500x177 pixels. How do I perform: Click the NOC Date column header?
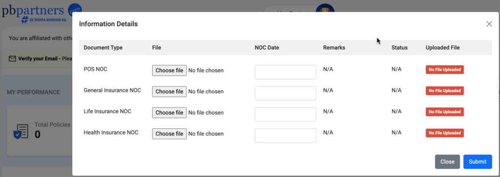pos(267,48)
